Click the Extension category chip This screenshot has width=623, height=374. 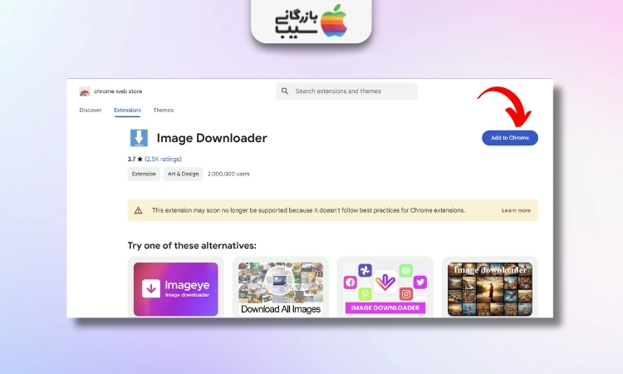point(144,174)
